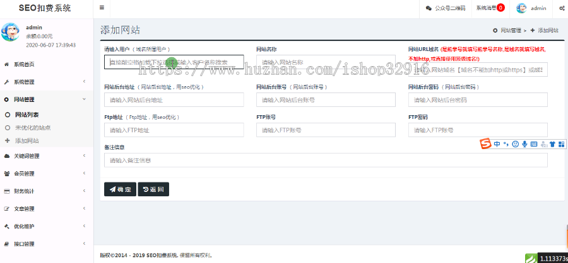
Task: Click the Sogou punctuation toggle icon
Action: pyautogui.click(x=506, y=144)
